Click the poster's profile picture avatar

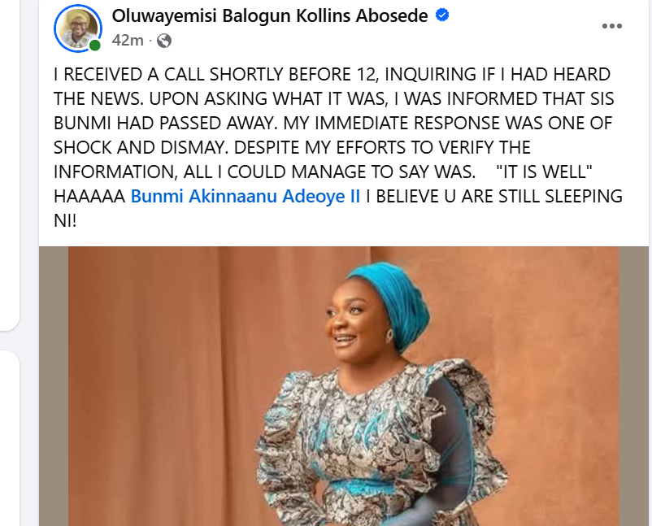(77, 28)
